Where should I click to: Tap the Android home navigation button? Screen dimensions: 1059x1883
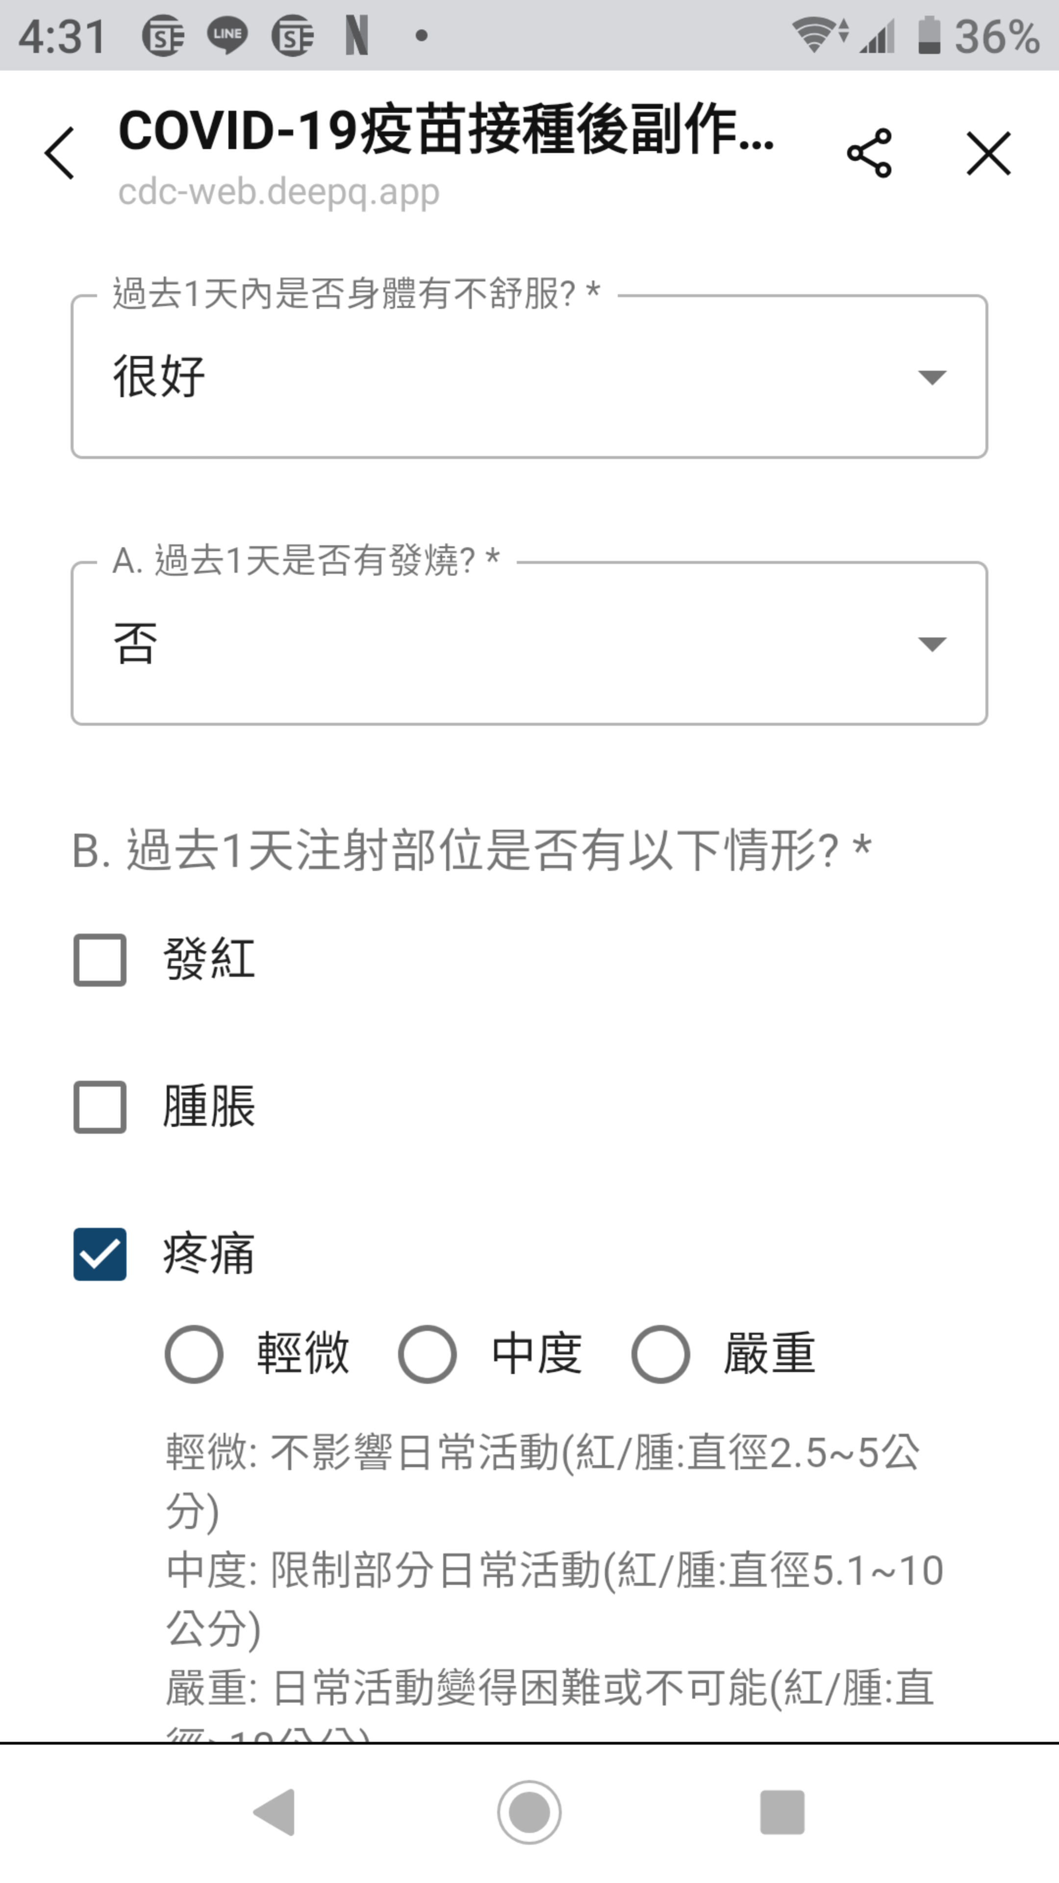(x=529, y=1812)
